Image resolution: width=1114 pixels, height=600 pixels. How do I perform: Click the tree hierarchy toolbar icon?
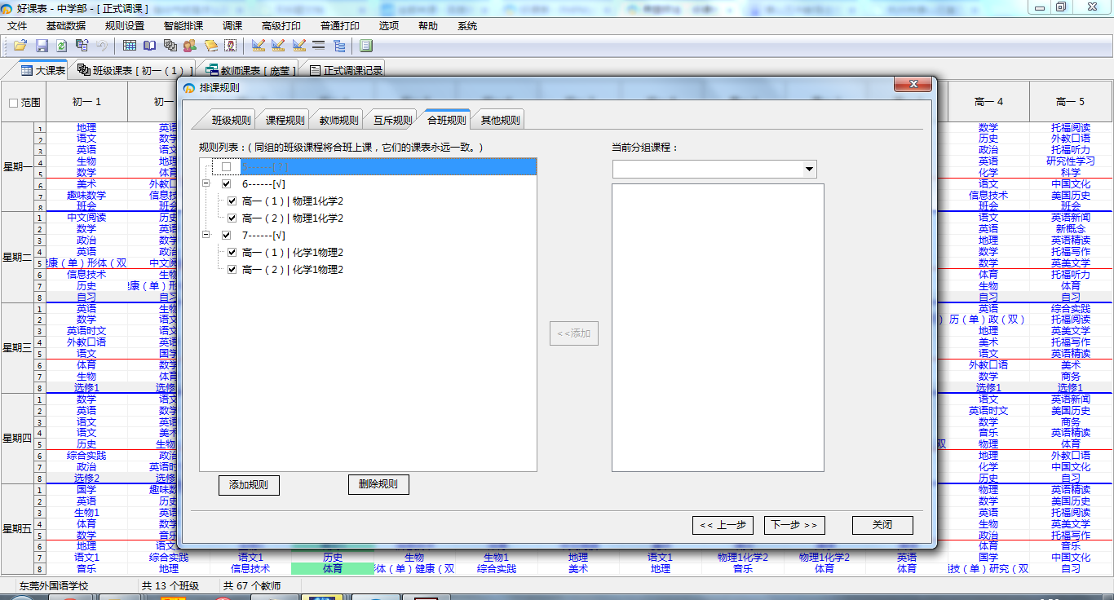[339, 46]
